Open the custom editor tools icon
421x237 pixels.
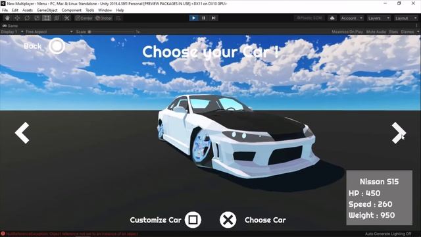click(x=66, y=18)
